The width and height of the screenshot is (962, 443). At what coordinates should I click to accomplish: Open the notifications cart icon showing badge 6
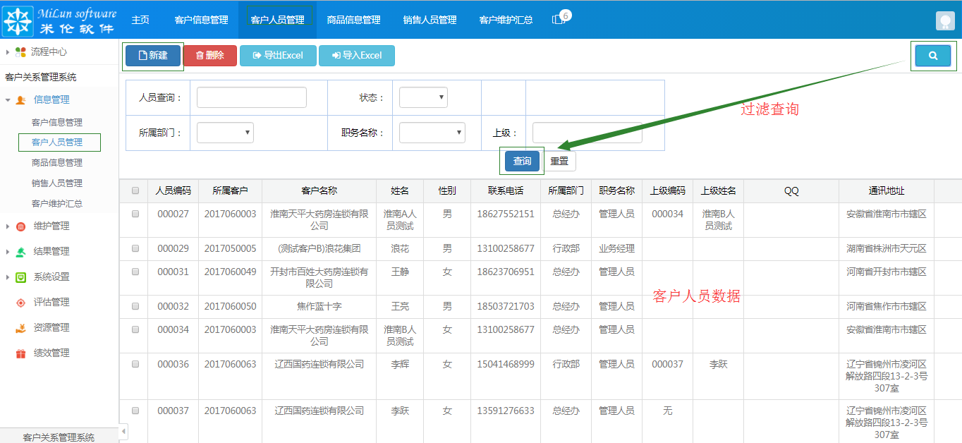tap(558, 20)
